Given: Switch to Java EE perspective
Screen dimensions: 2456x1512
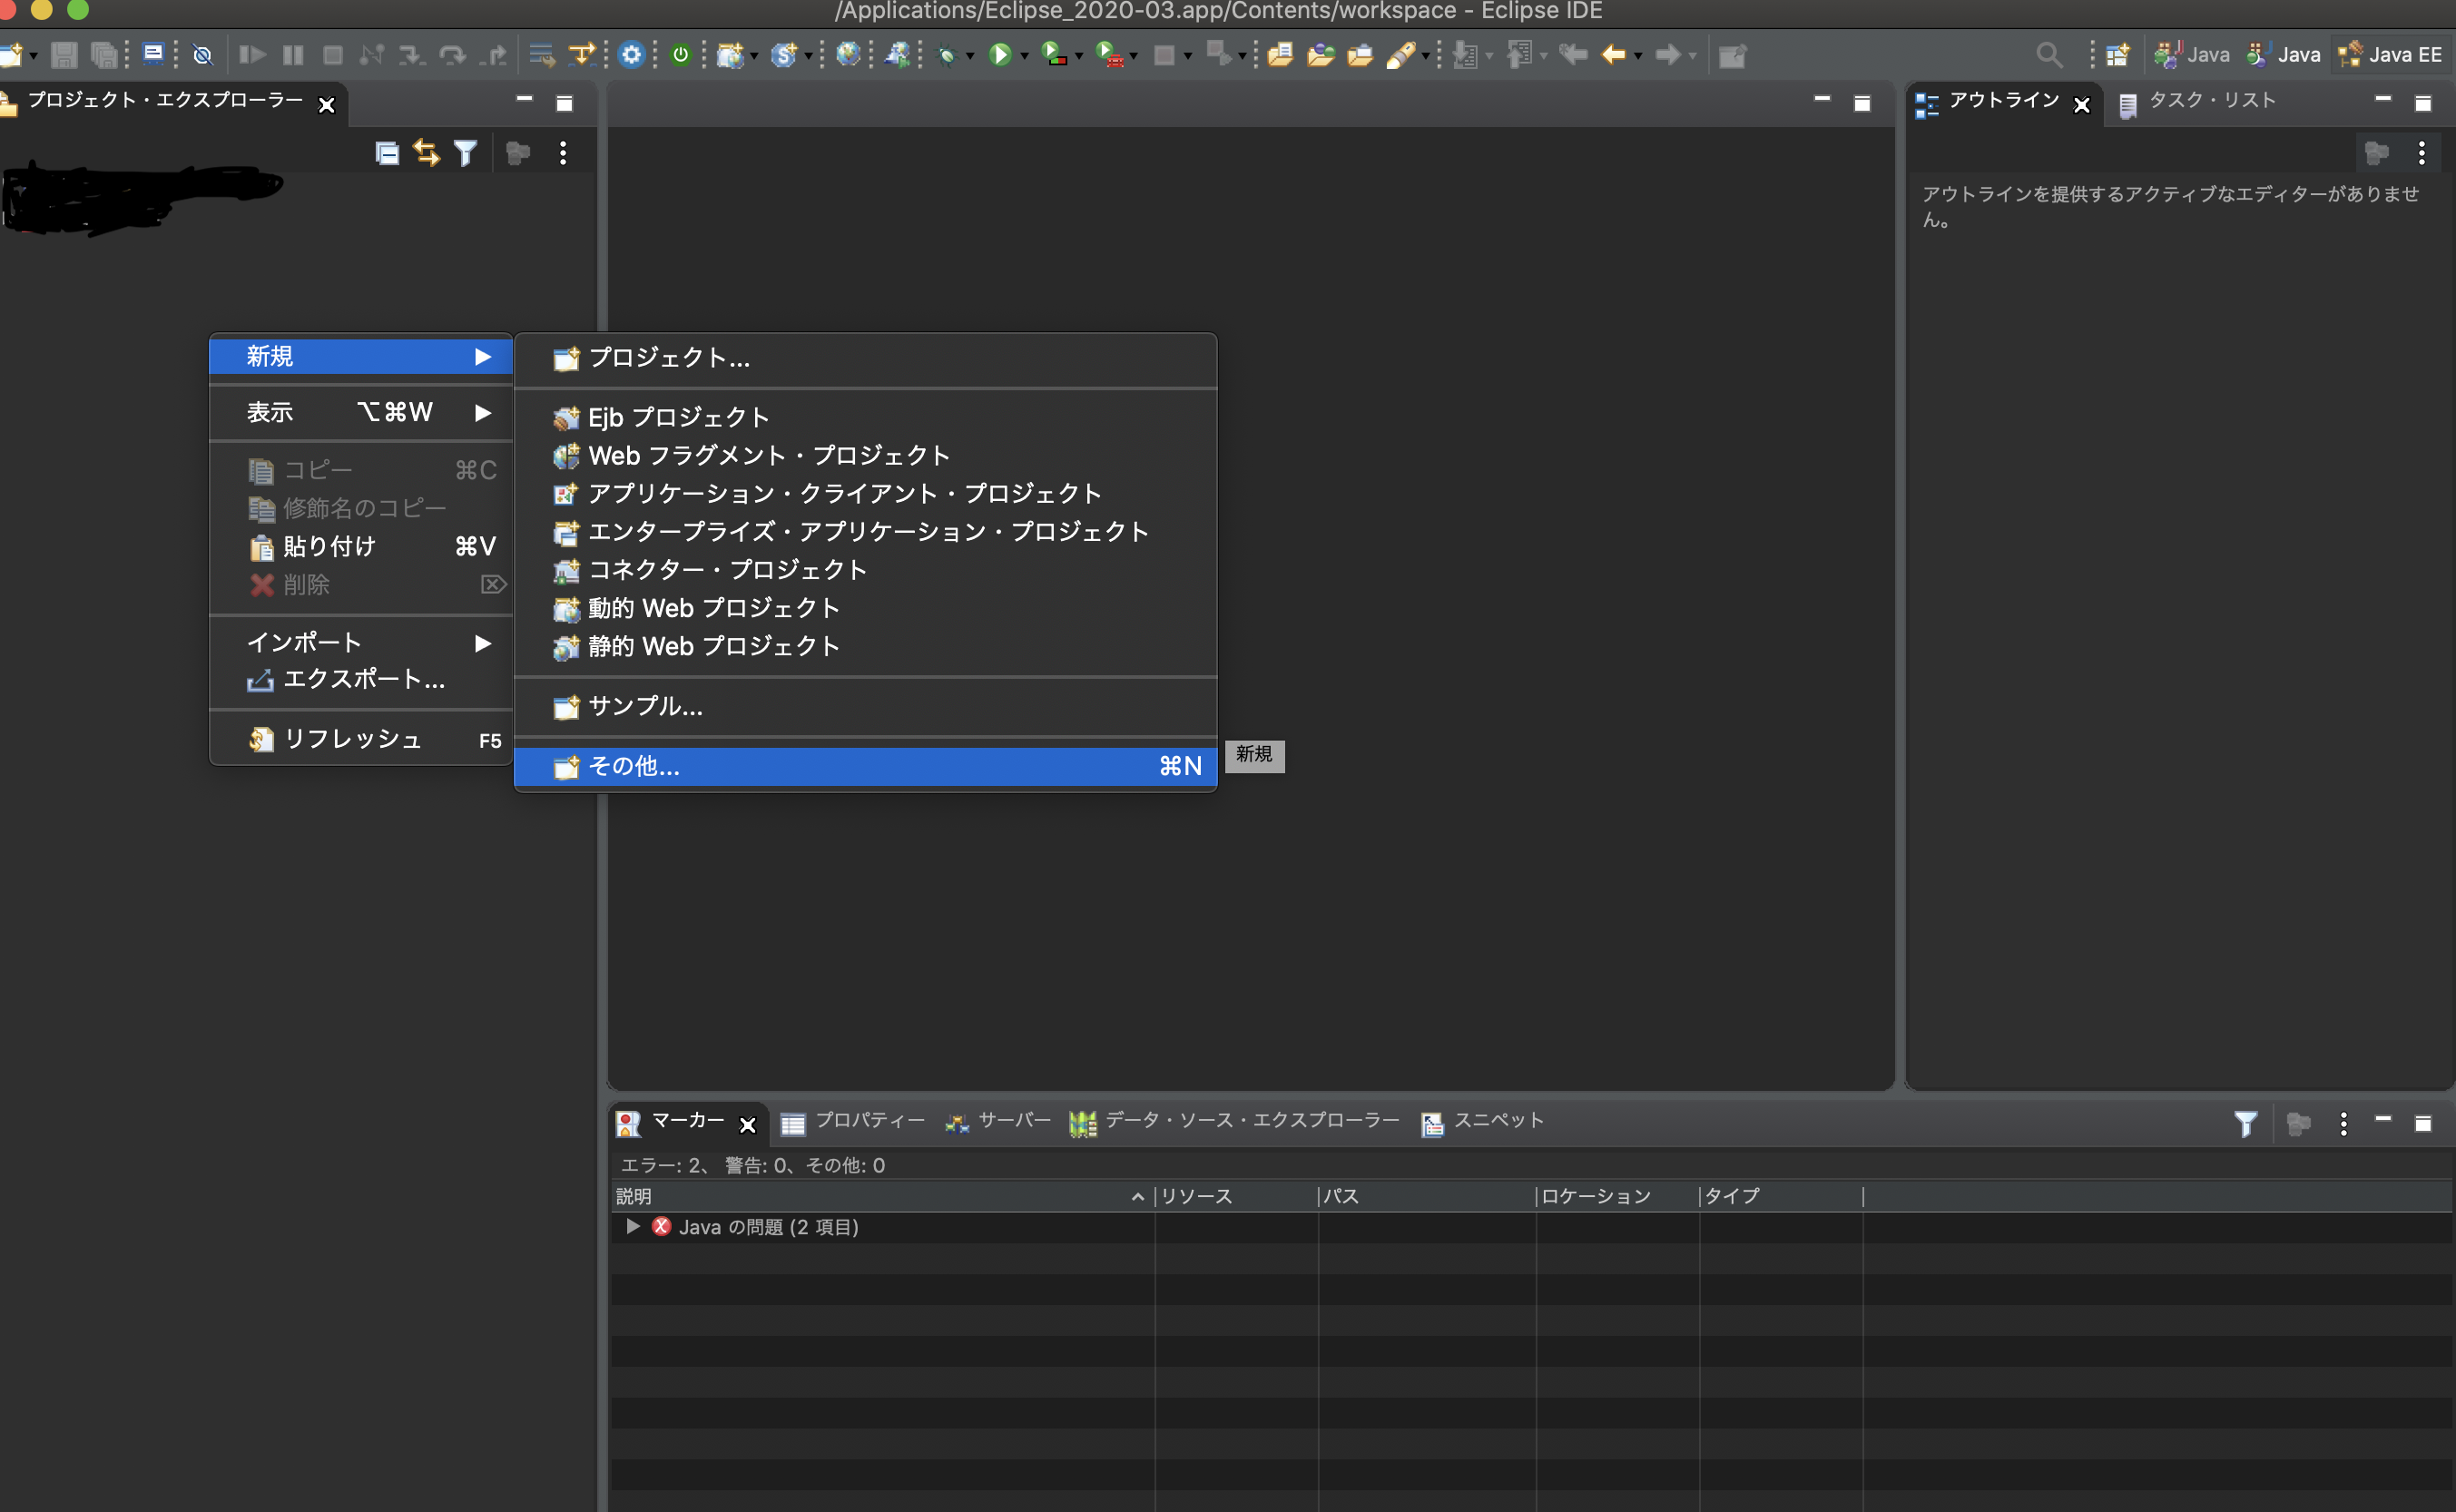Looking at the screenshot, I should point(2391,55).
